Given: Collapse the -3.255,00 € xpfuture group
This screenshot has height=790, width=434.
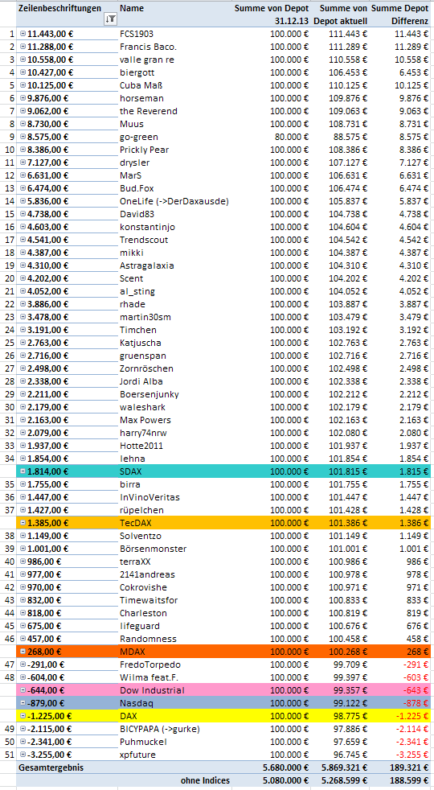Looking at the screenshot, I should [x=23, y=755].
